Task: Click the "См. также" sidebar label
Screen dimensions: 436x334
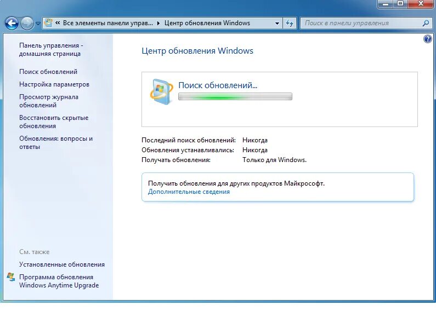Action: click(x=35, y=252)
